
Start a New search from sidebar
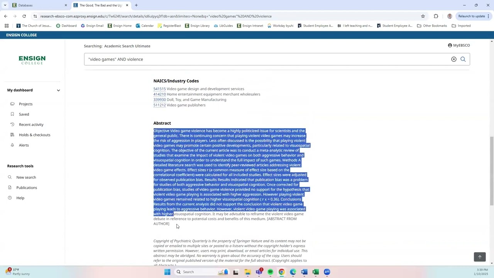click(26, 177)
